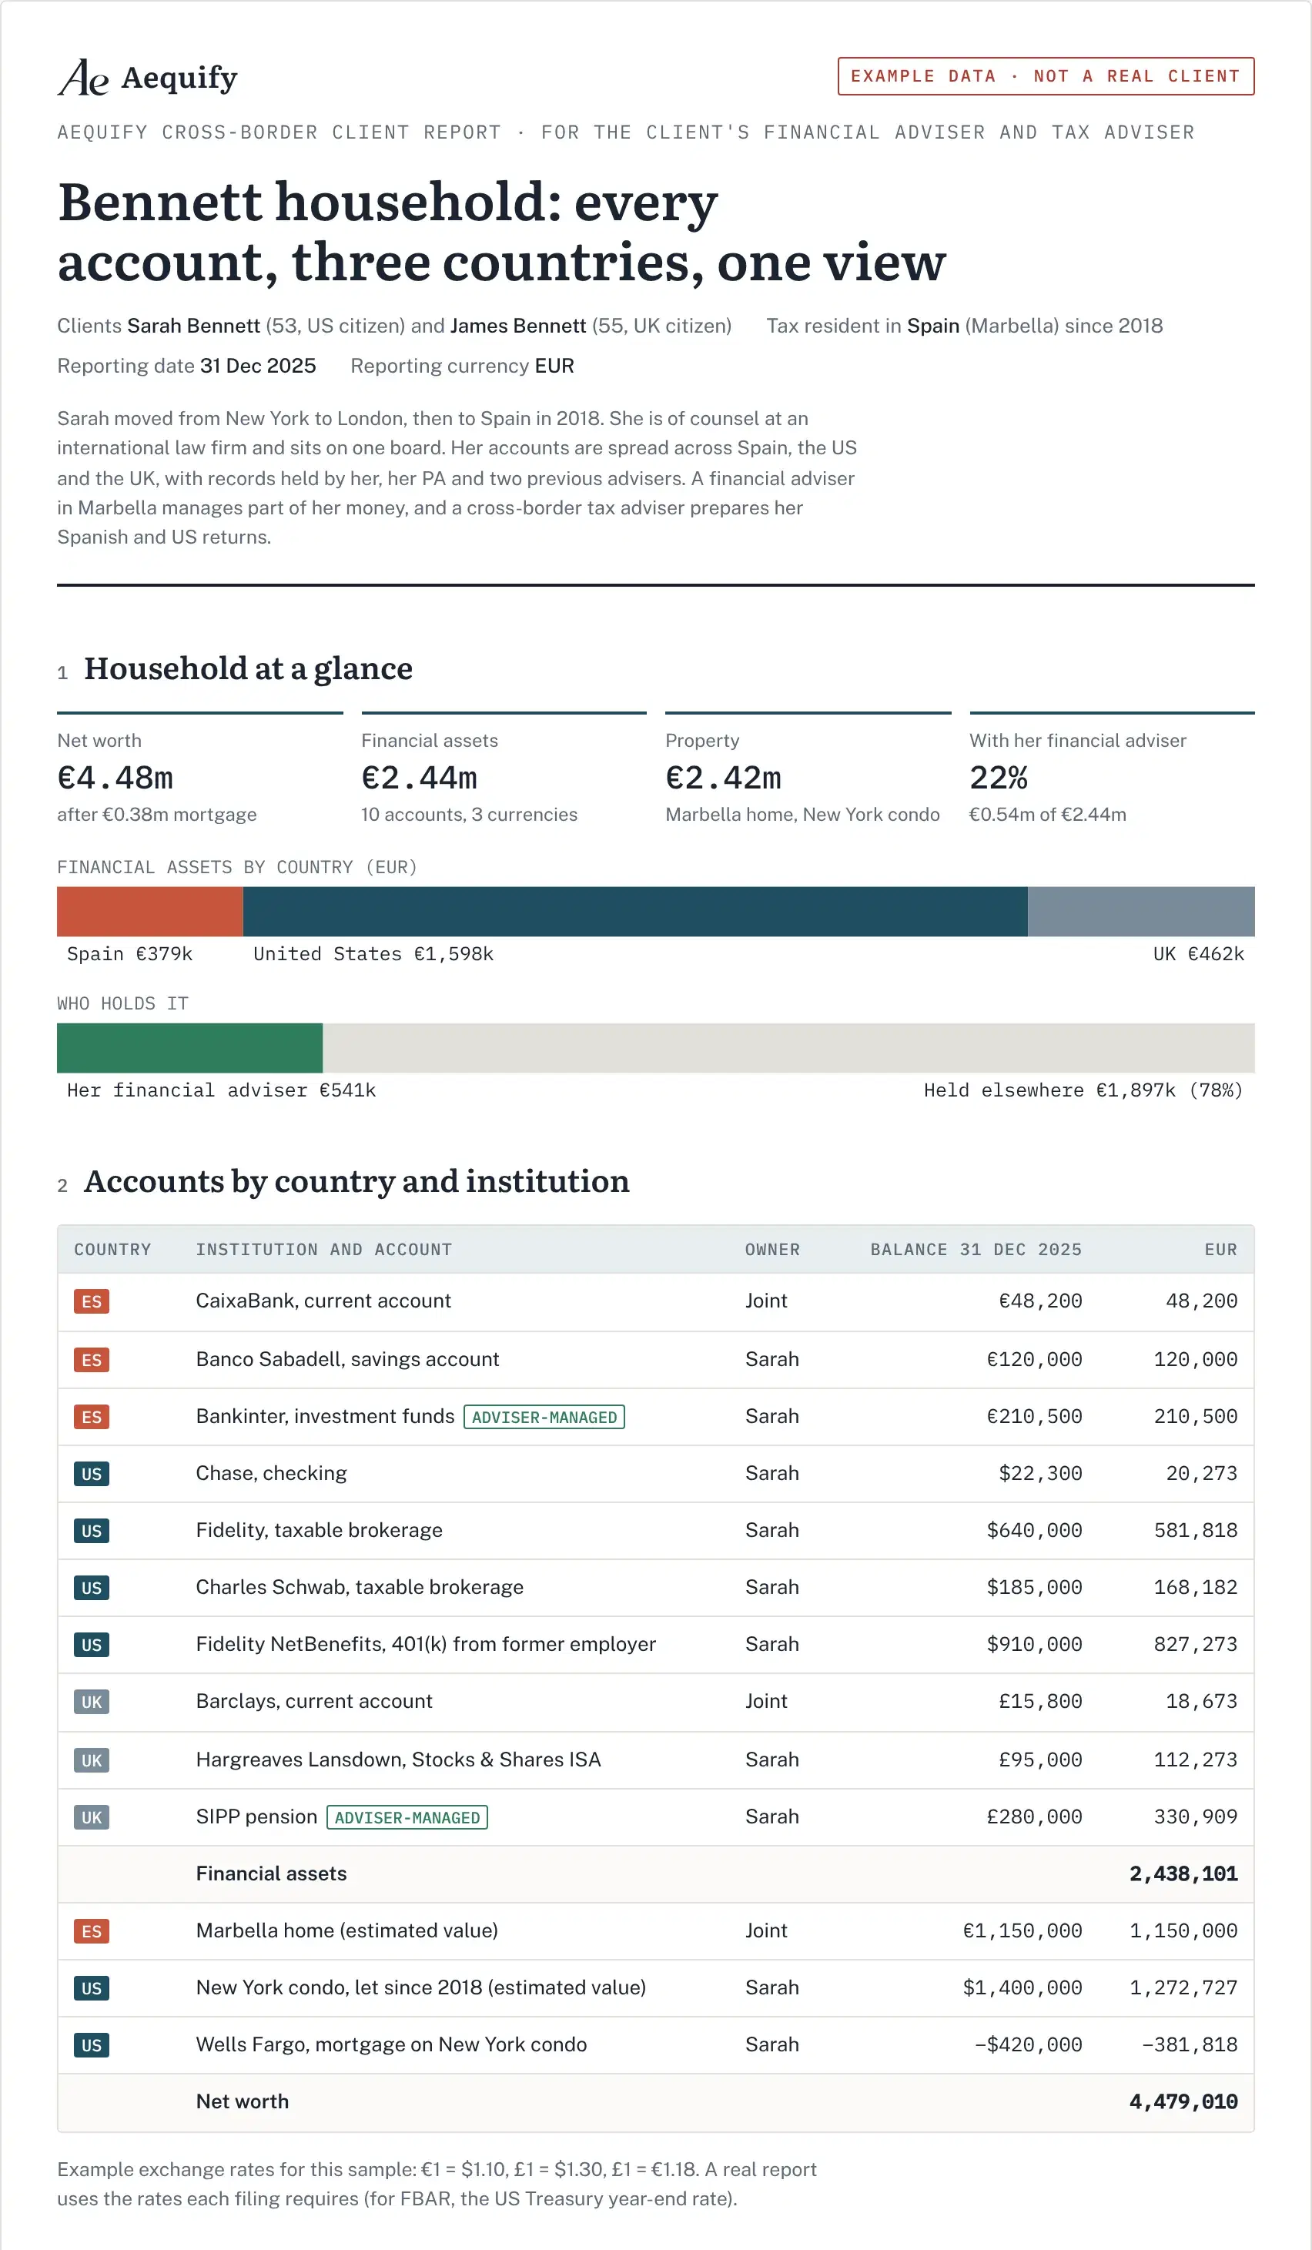Click the ES badge next to Bankinter investment funds
Image resolution: width=1312 pixels, height=2250 pixels.
click(x=91, y=1417)
